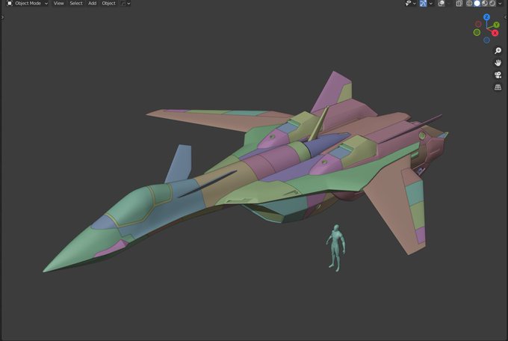Open the shading options dropdown arrow

[500, 4]
